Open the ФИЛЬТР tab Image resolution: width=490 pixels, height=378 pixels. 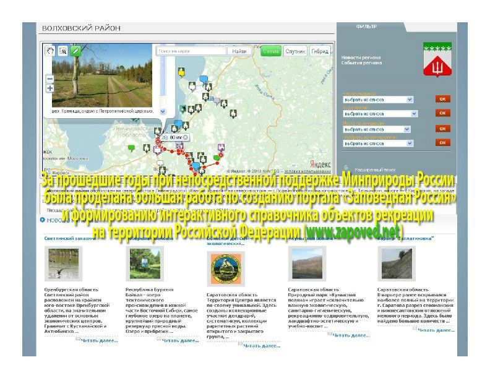366,27
